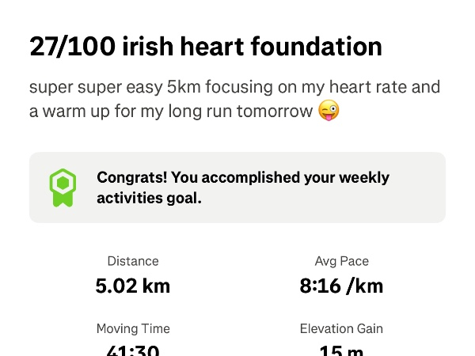Select the 41:30 moving time value

133,350
